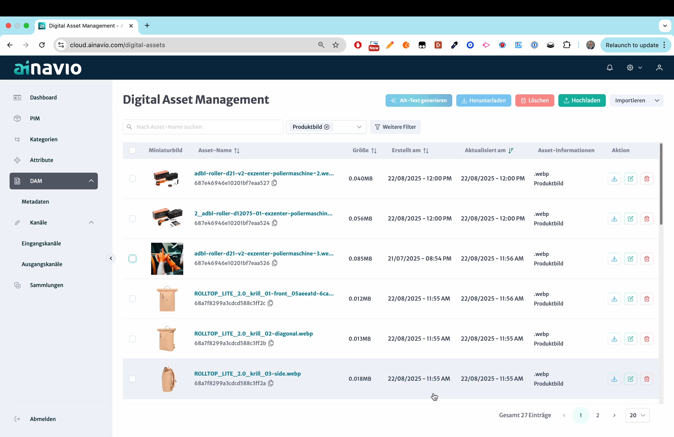The width and height of the screenshot is (674, 437).
Task: Open the user profile icon
Action: [659, 68]
